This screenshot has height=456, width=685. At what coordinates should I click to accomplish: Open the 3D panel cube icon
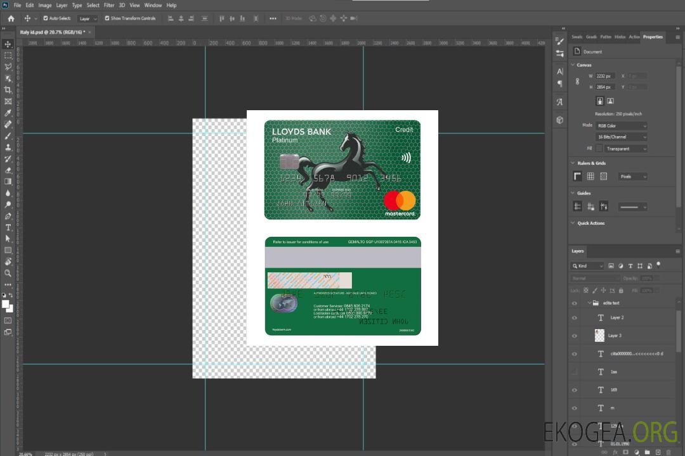(x=560, y=120)
